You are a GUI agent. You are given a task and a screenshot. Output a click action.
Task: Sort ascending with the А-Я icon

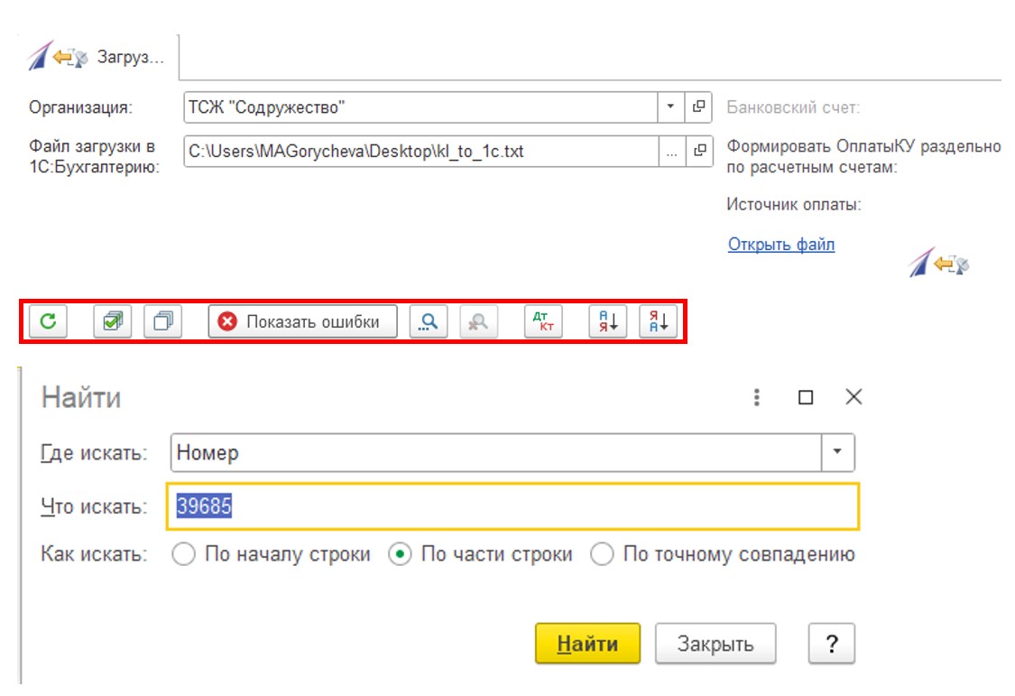(x=608, y=321)
